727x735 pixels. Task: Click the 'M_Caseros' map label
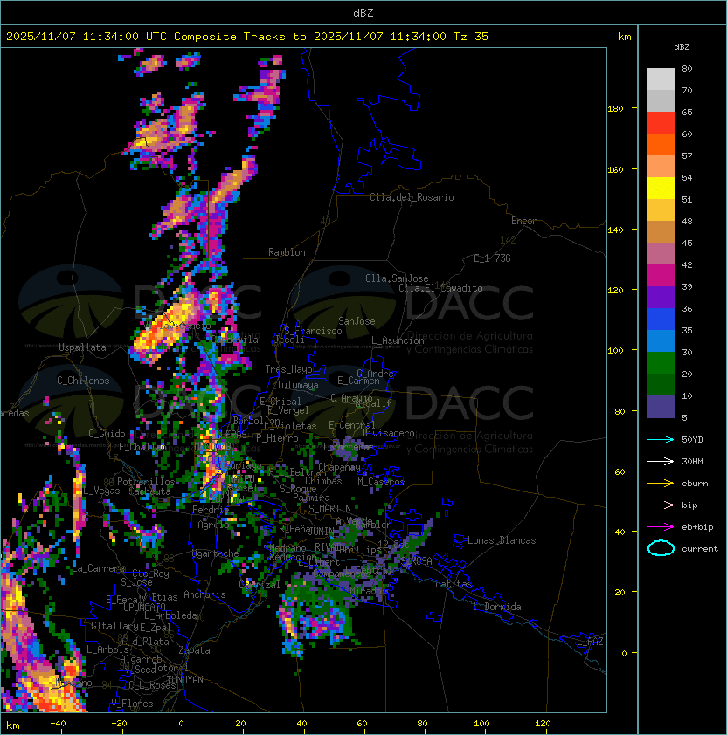381,482
